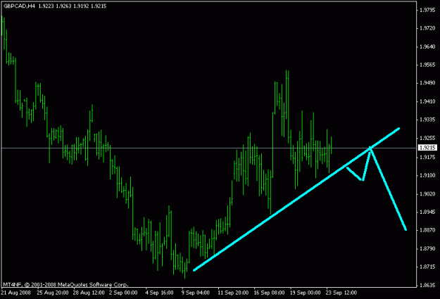Screen dimensions: 440x299
Task: Select the steep cyan descending projection line
Action: tap(389, 189)
